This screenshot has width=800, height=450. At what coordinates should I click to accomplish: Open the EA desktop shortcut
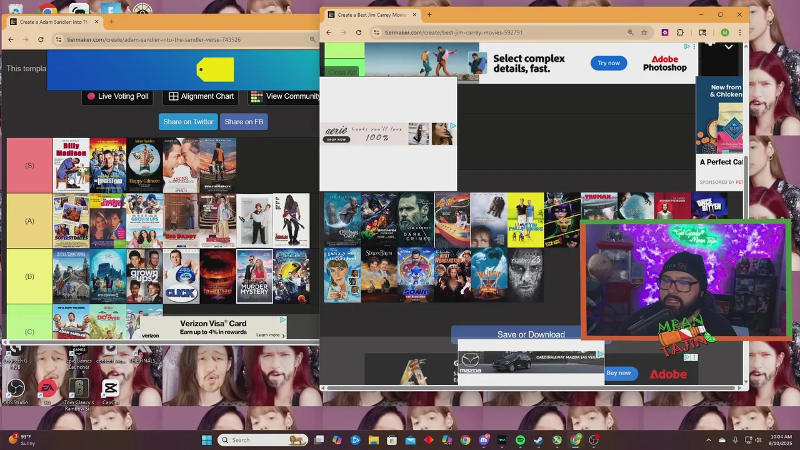47,392
